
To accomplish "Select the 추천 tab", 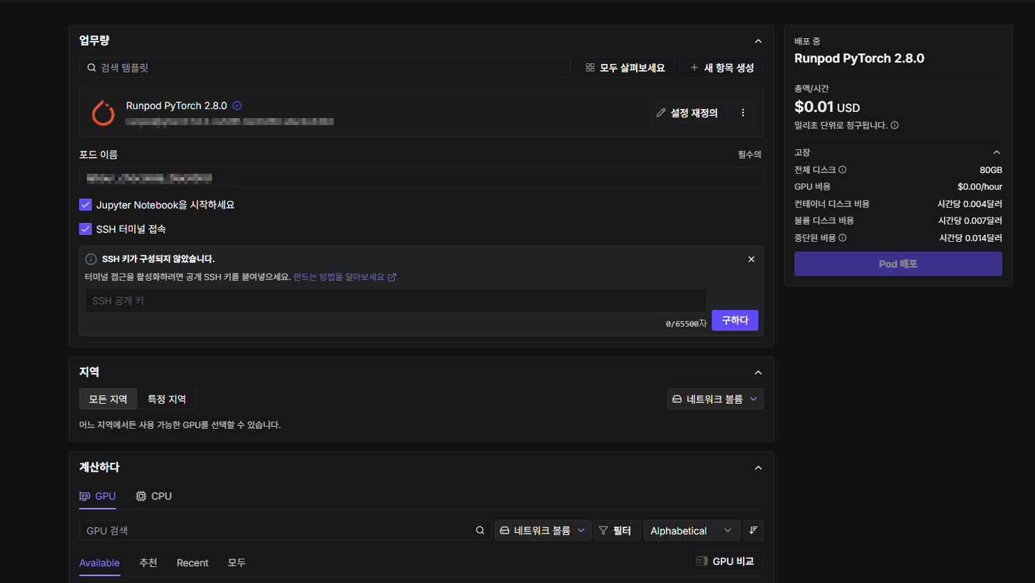I will point(148,563).
